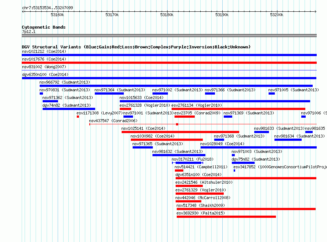Click the 53200k ruler tick label
This screenshot has width=327, height=242.
277,15
